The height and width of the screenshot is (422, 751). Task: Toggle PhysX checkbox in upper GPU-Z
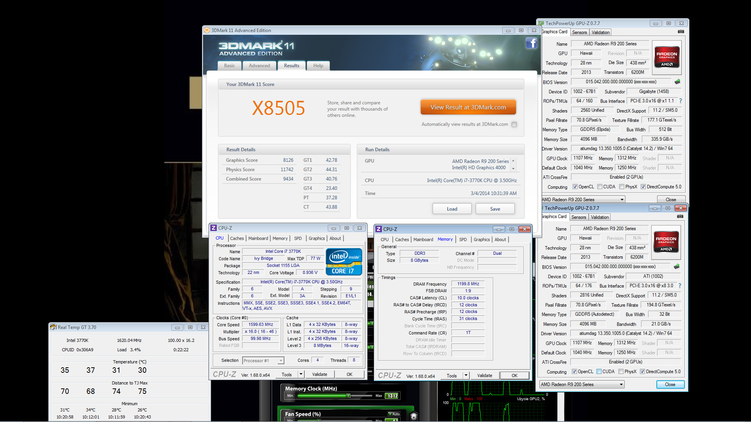622,187
